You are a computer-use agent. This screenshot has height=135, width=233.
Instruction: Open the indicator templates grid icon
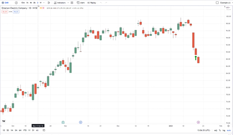[x=72, y=3]
